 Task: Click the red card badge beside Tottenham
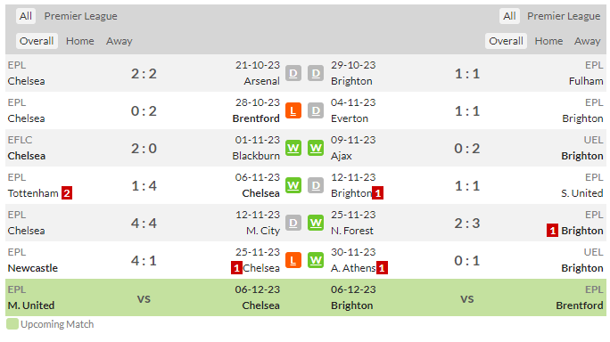[67, 193]
